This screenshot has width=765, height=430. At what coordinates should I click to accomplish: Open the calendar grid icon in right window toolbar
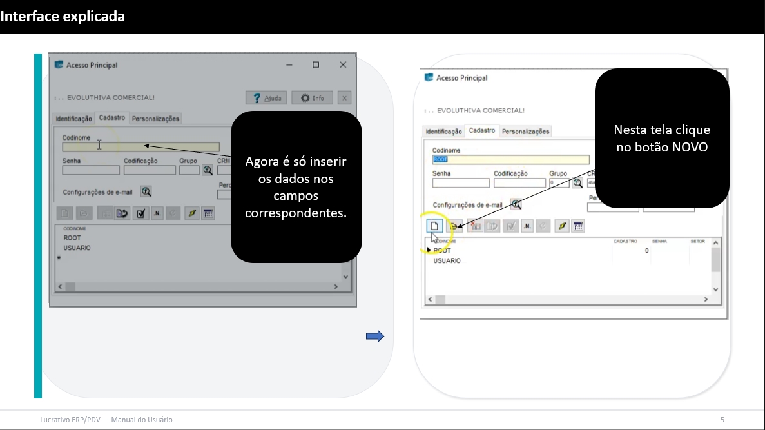(x=579, y=226)
